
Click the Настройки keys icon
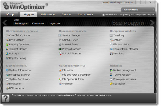(111, 84)
